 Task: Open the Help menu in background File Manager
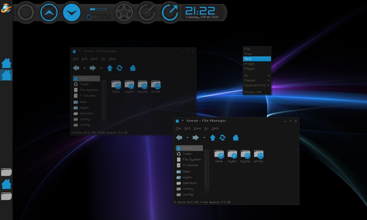click(x=112, y=59)
